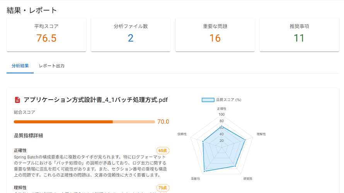Click the PDF file name アプリケーション方式設計書_4_1バッチ処理方式.pdf
This screenshot has width=344, height=193.
pyautogui.click(x=95, y=100)
